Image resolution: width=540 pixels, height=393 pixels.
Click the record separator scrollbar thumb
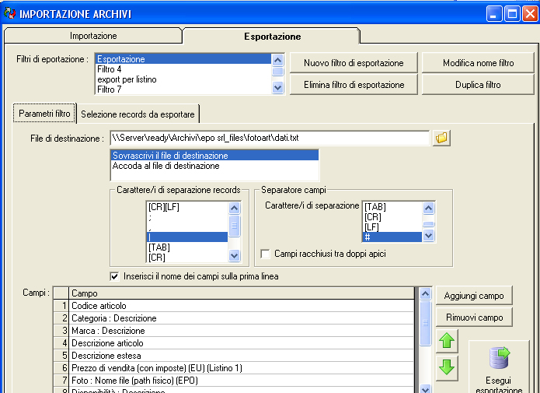click(234, 226)
